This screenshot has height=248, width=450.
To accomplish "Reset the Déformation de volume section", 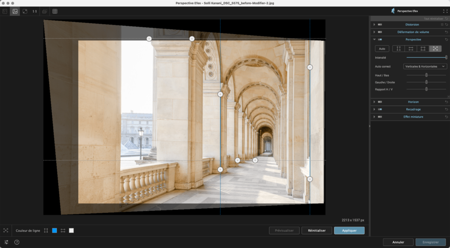I will click(x=446, y=32).
